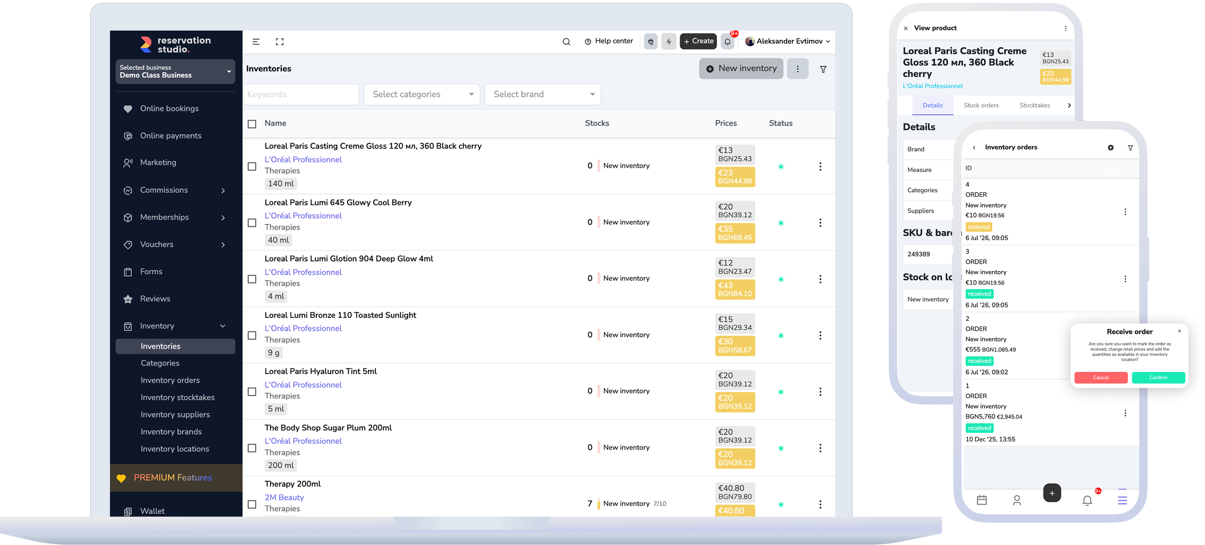
Task: Check Loreal Lumi Bronze 110 row
Action: pos(252,336)
